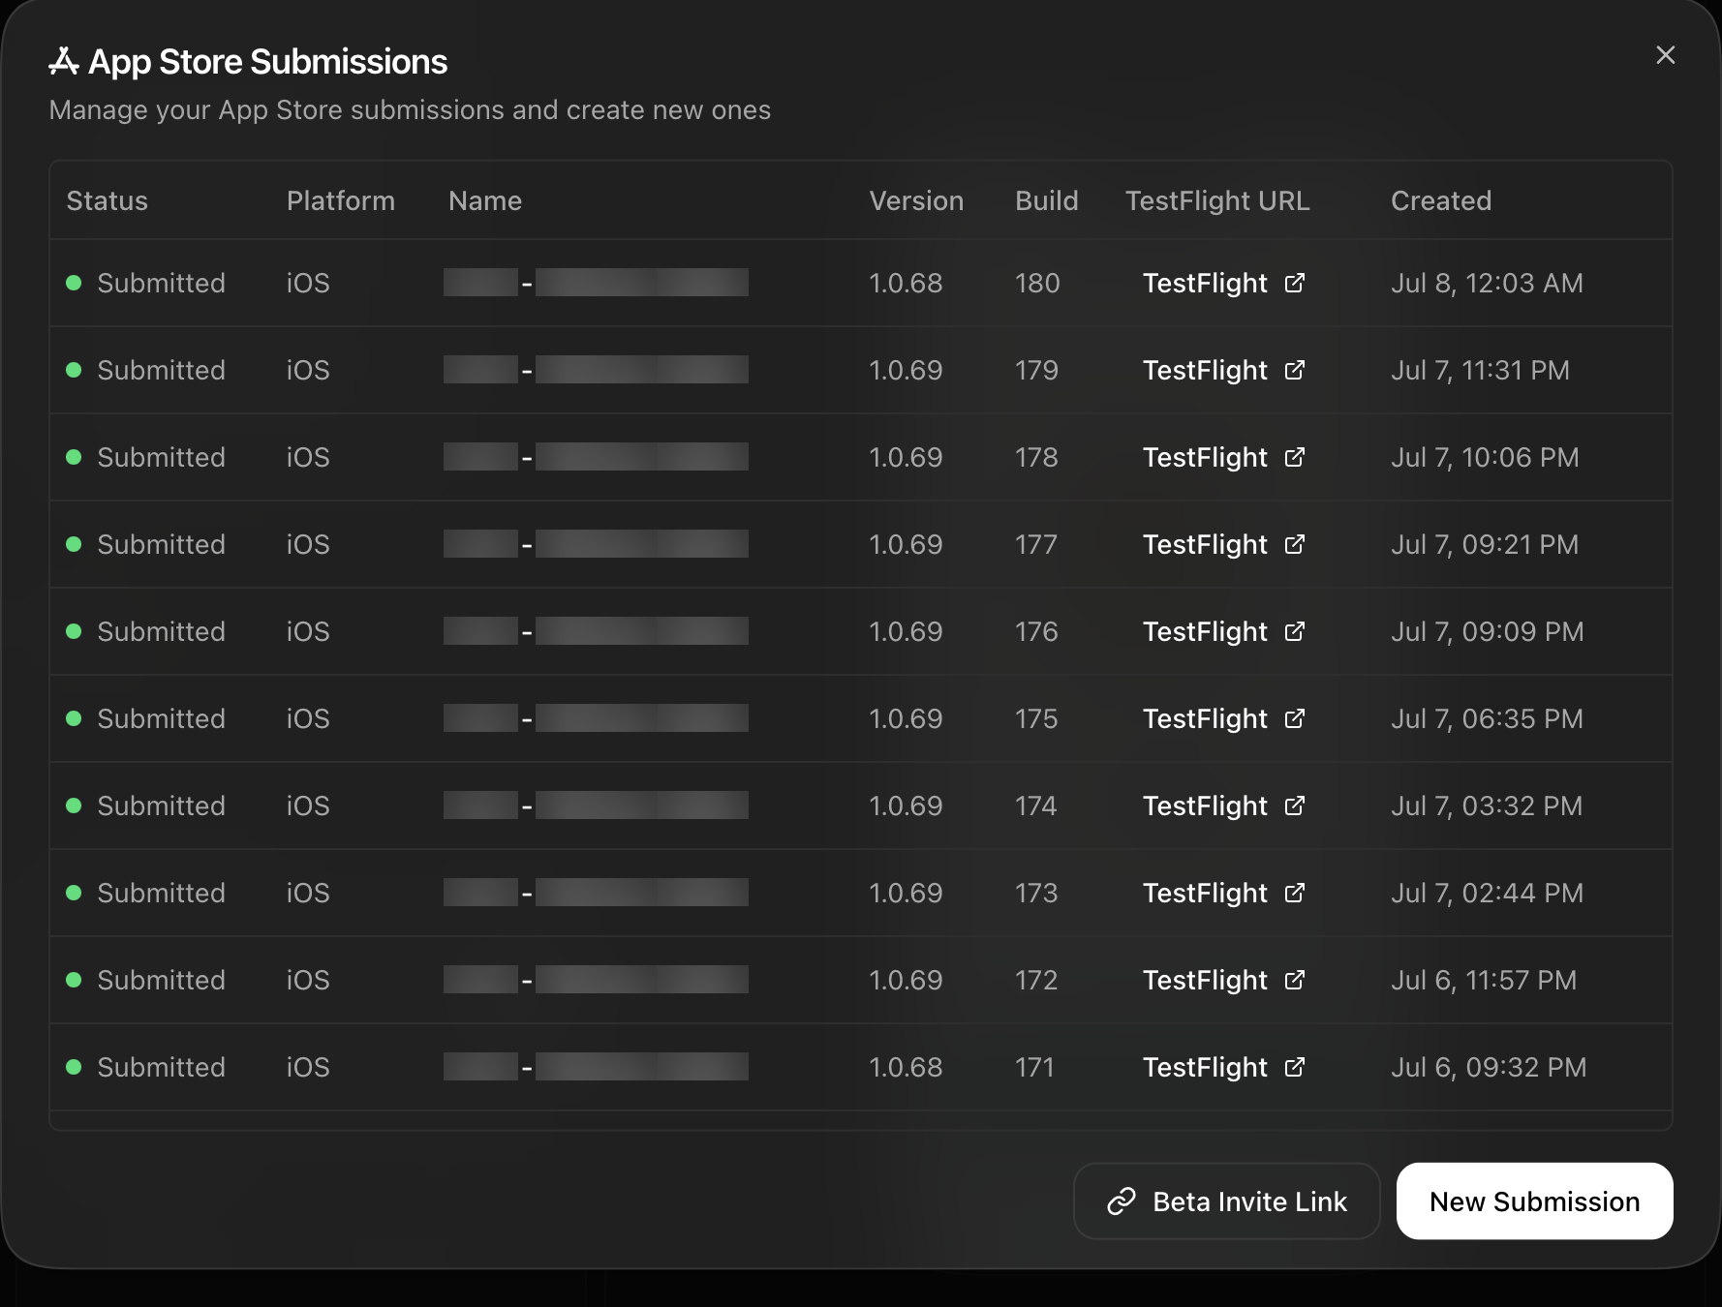Click external-link icon in build 175 row
Viewport: 1722px width, 1307px height.
pos(1295,718)
